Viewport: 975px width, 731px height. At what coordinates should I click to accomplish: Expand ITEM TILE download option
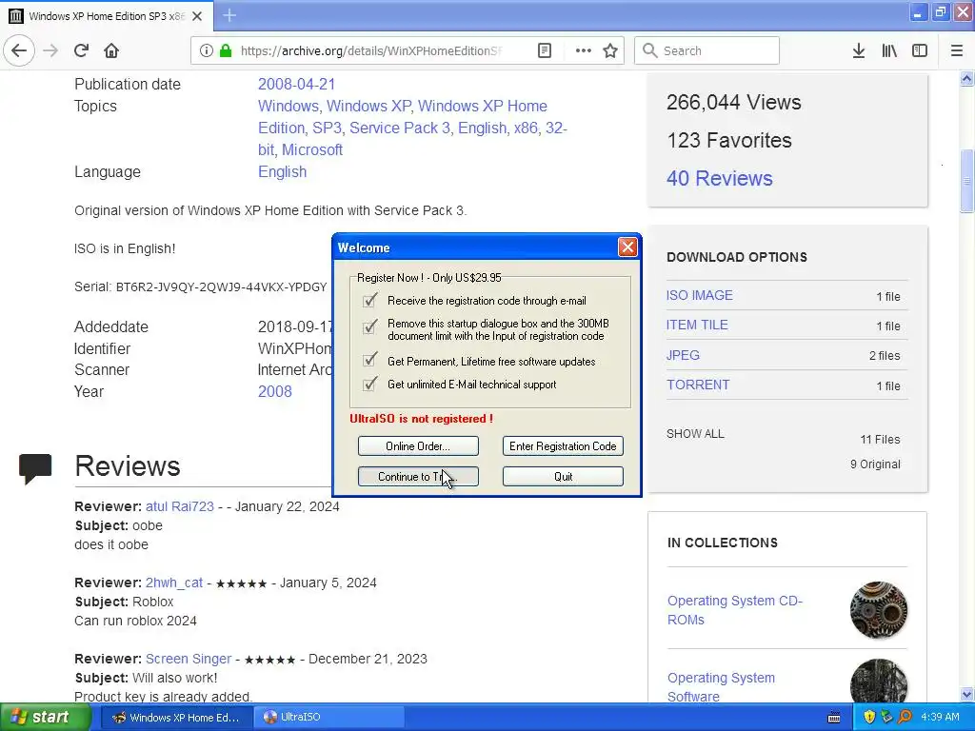pos(697,325)
